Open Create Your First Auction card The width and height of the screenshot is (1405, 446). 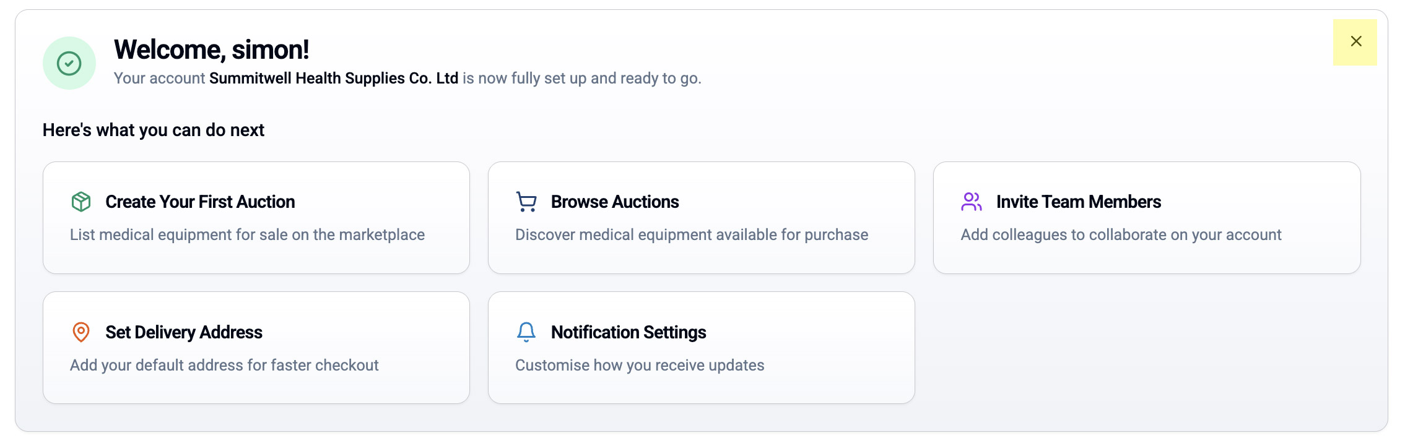tap(199, 202)
